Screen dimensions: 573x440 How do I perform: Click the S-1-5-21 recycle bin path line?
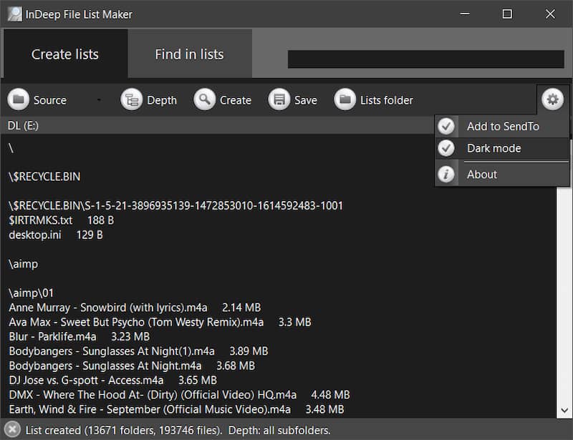[175, 205]
